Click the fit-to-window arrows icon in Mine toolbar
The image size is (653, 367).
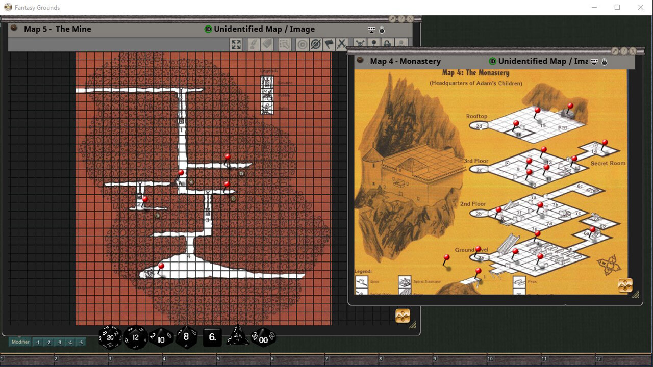point(236,45)
